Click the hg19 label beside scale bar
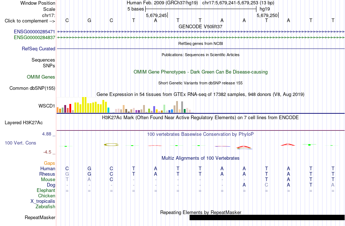 coord(265,9)
